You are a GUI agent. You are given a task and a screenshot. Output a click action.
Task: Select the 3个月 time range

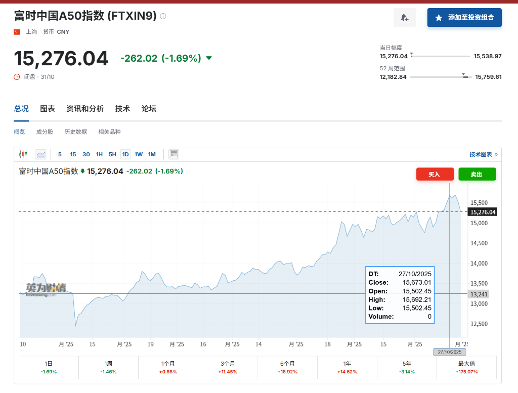(x=228, y=367)
